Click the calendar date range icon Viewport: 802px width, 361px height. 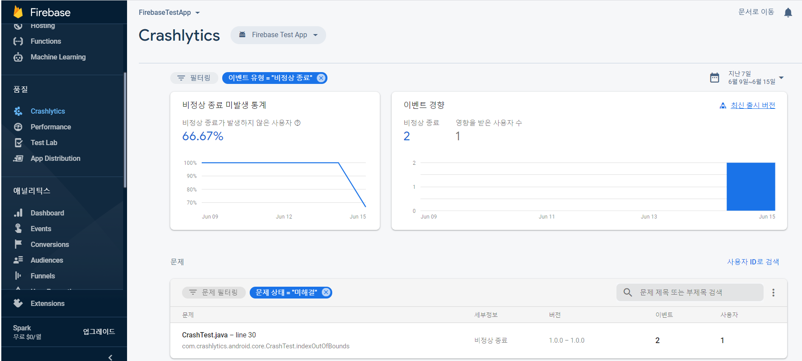point(715,78)
